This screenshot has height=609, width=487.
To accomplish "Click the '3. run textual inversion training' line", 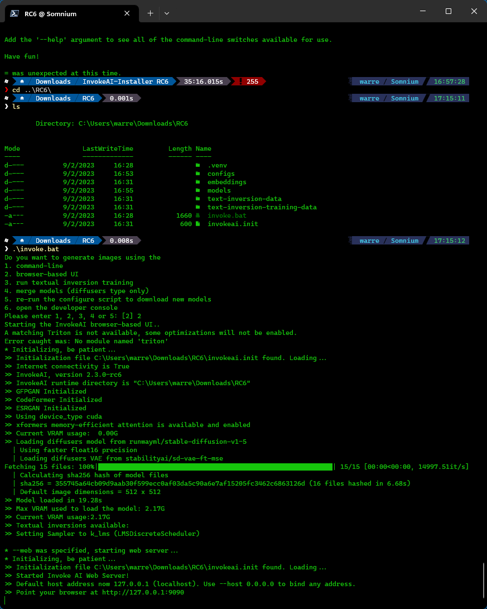I will coord(69,282).
